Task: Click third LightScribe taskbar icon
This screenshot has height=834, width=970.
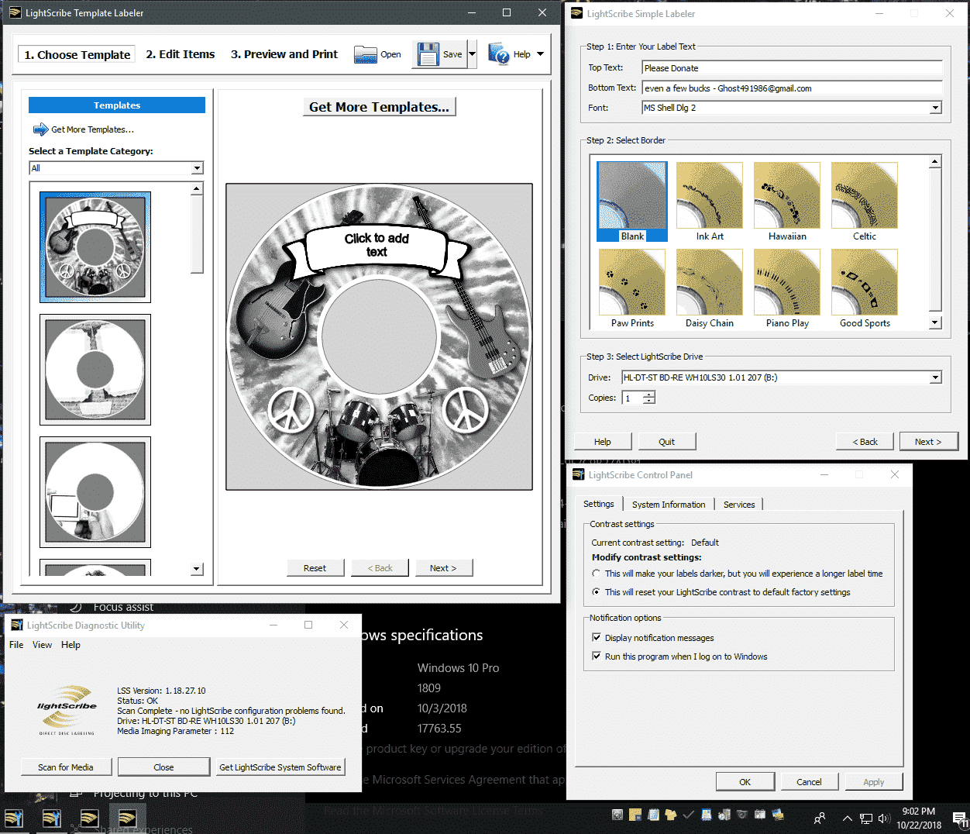Action: [x=89, y=818]
